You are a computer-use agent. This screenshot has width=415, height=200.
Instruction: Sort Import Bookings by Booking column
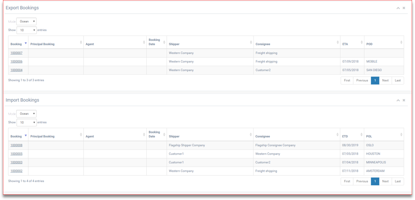coord(18,134)
